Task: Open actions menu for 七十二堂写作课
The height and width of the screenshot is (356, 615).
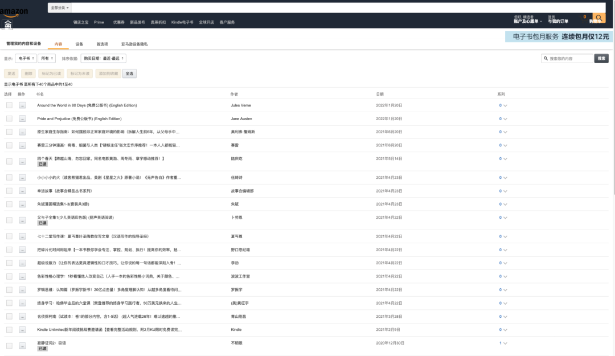Action: (x=22, y=236)
